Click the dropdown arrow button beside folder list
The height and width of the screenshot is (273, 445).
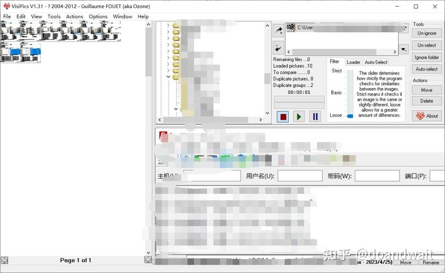coord(403,49)
